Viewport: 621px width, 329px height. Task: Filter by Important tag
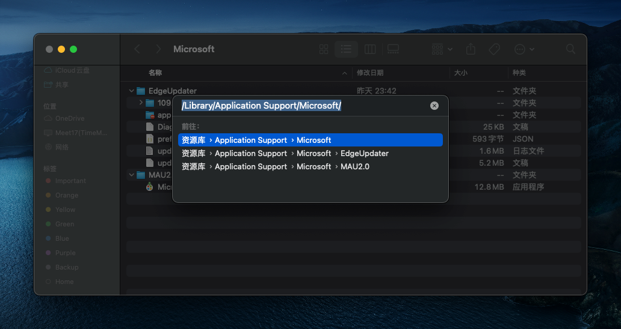[x=70, y=181]
